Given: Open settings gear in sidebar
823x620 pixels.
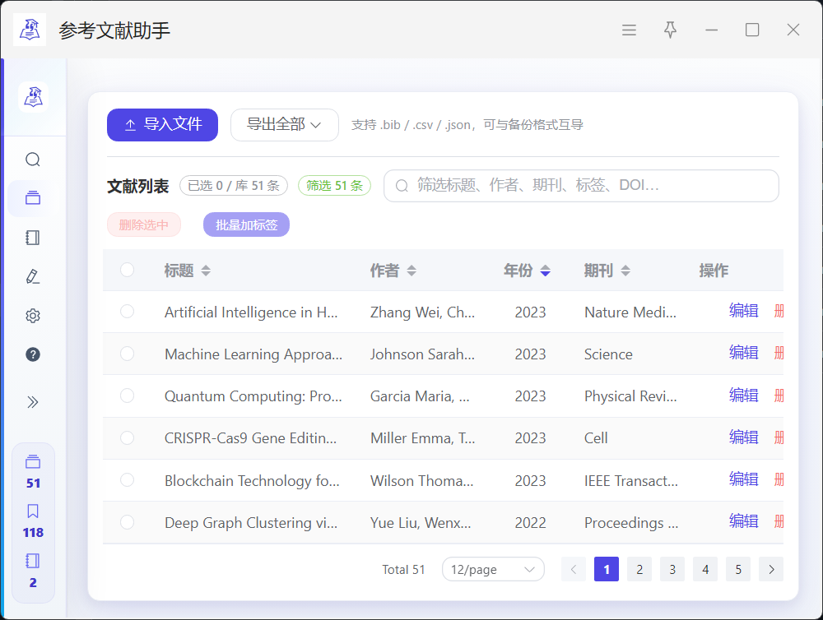Looking at the screenshot, I should point(33,316).
